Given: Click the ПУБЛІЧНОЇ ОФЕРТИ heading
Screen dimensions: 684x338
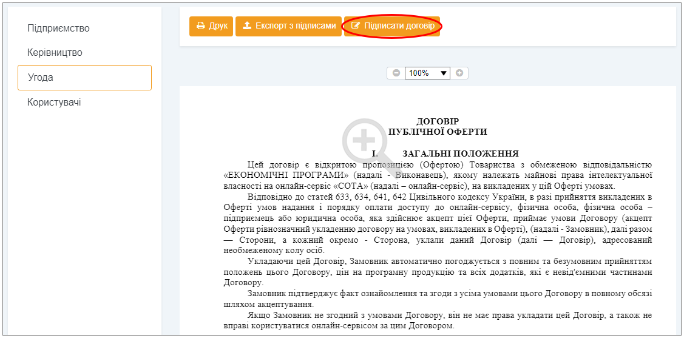Looking at the screenshot, I should [x=438, y=131].
